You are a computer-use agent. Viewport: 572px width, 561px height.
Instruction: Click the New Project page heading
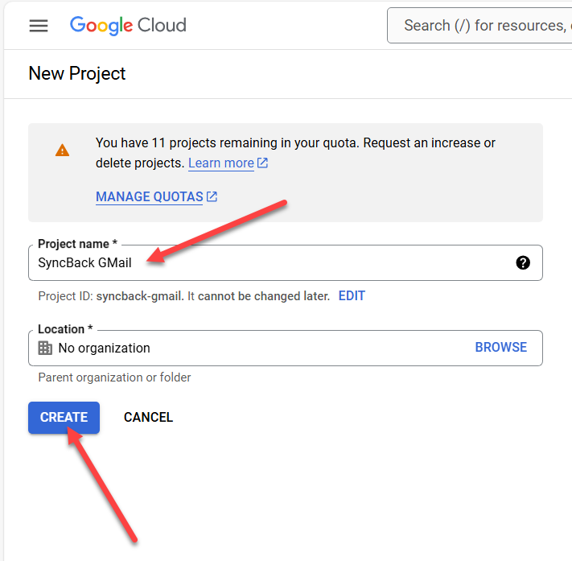tap(77, 73)
